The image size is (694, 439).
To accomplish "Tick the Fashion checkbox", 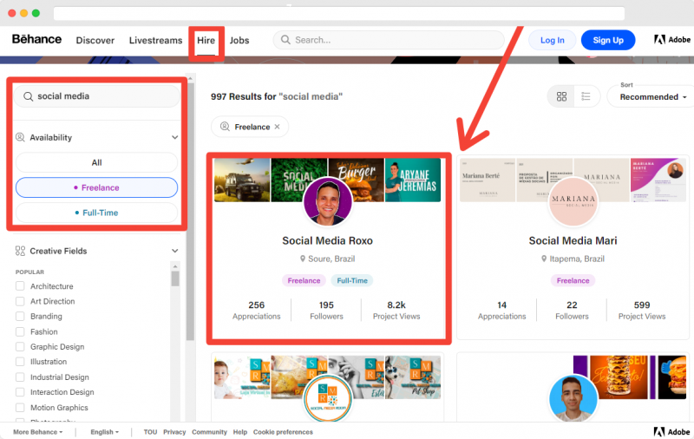I will pyautogui.click(x=20, y=331).
